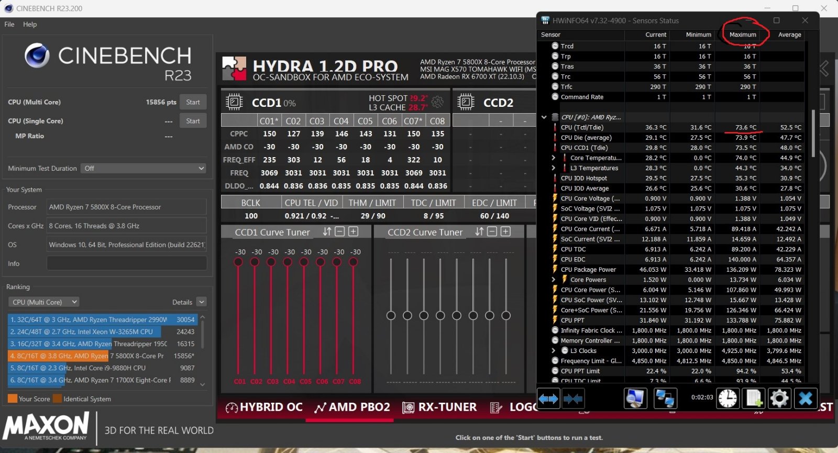Click the C01 curve tuner slider knob

pos(238,262)
